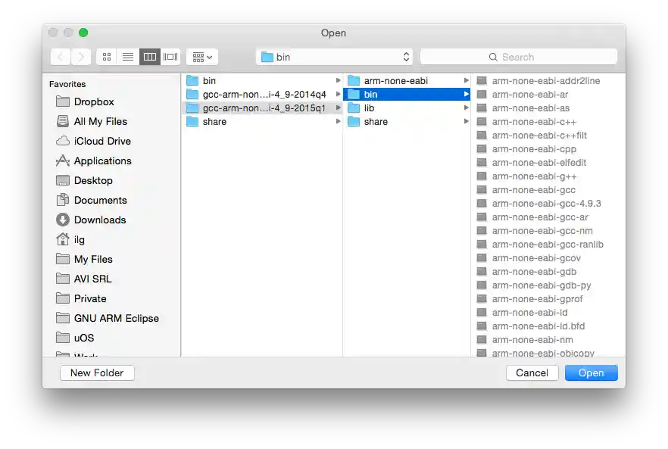Viewport: 668px width, 449px height.
Task: Open Applications from the sidebar
Action: tap(102, 161)
